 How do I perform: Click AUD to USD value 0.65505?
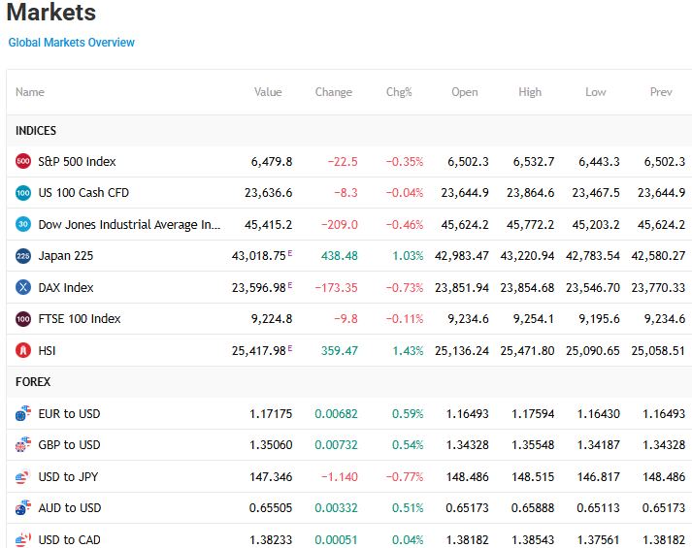tap(271, 508)
